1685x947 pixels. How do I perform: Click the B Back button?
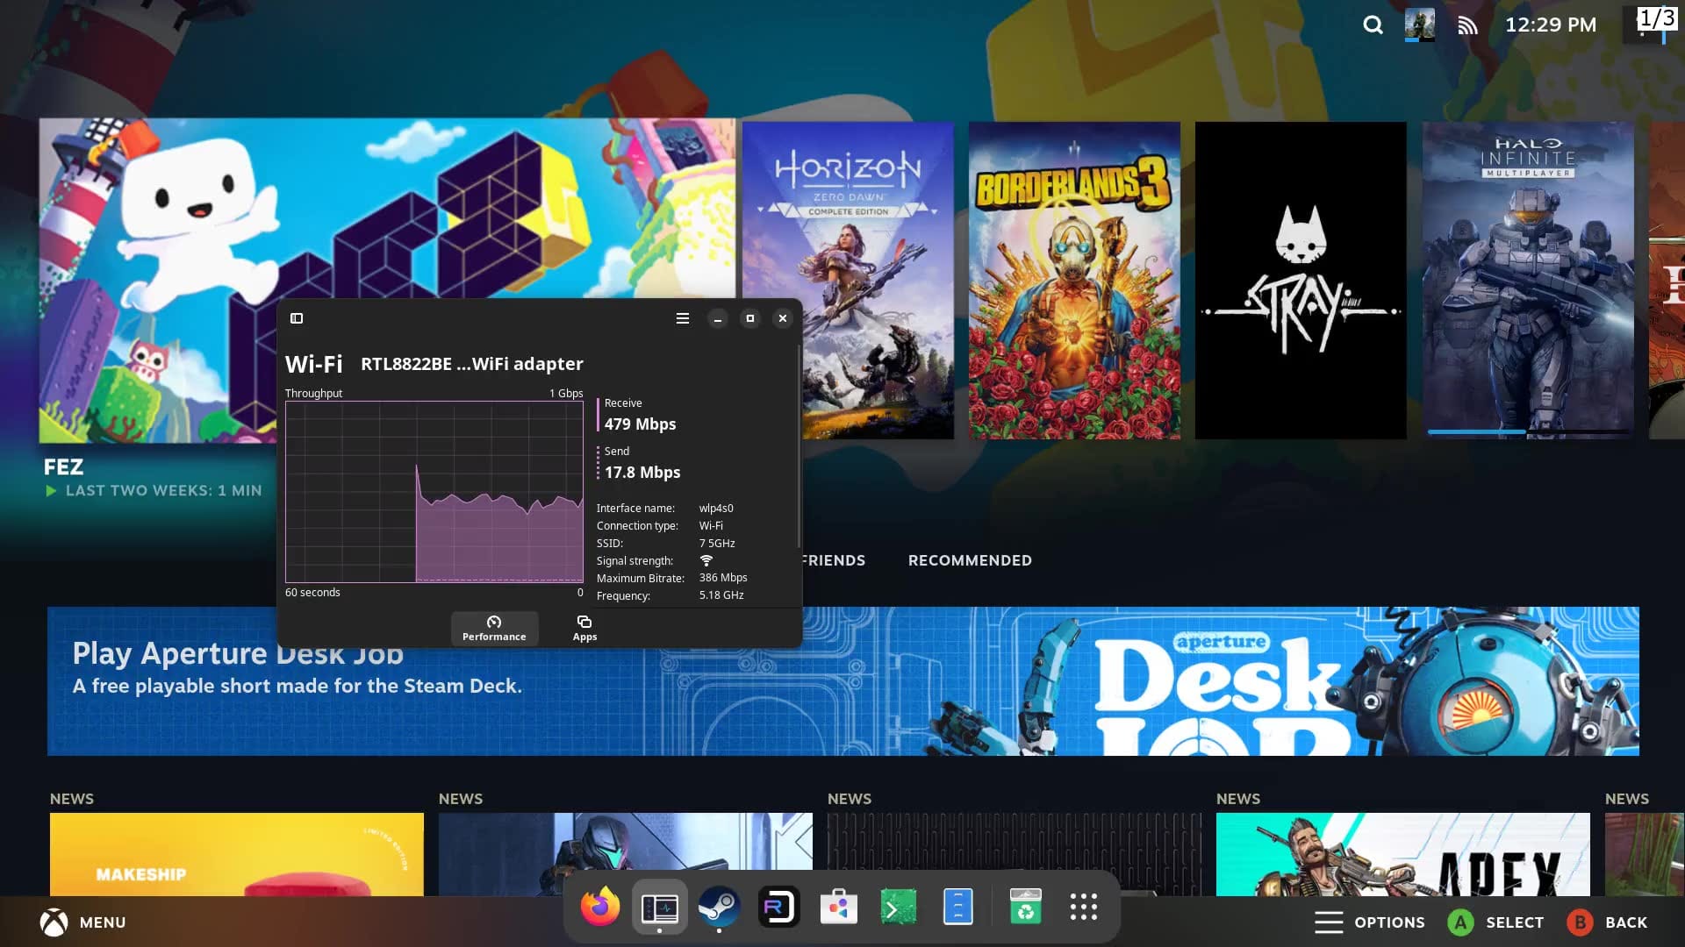pos(1607,922)
